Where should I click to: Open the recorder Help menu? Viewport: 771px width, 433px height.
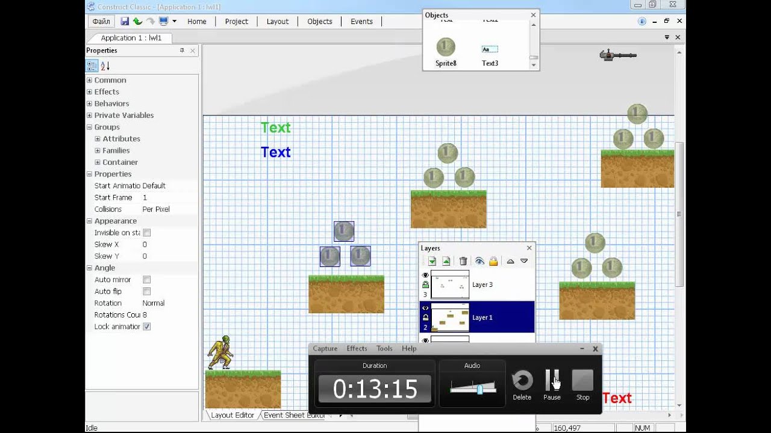(409, 349)
